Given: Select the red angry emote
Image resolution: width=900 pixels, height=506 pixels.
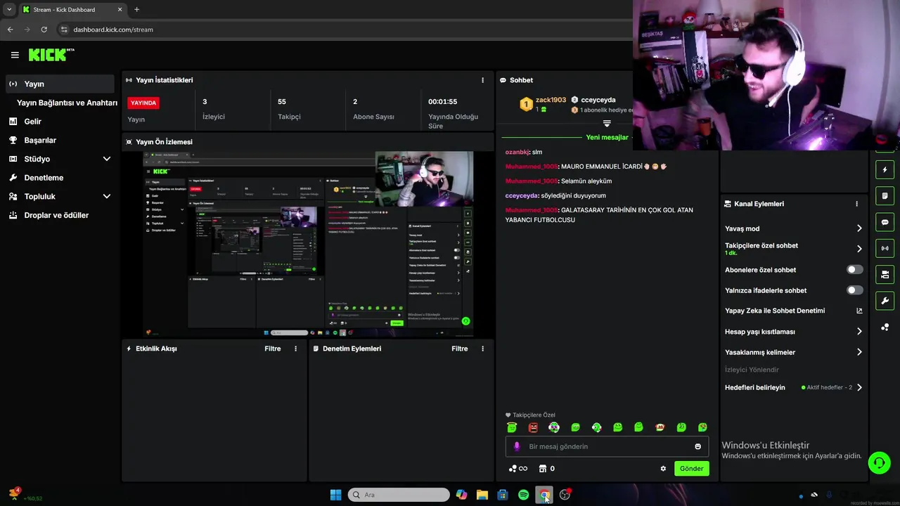Looking at the screenshot, I should coord(533,427).
